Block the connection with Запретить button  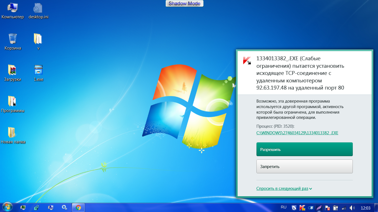point(305,166)
